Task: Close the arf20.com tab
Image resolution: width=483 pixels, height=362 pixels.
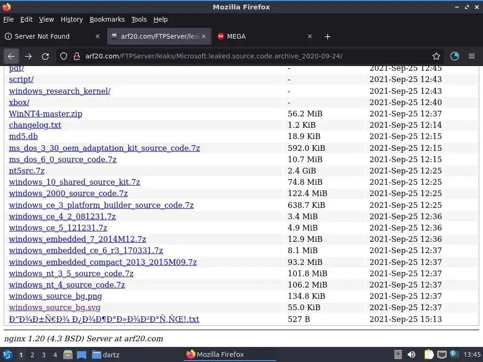Action: (x=204, y=36)
